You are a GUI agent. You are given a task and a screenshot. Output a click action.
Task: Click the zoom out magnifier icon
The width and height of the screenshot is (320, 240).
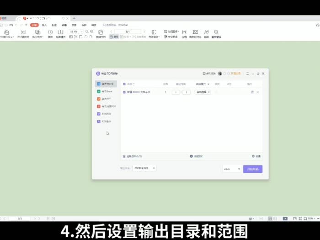[87, 32]
